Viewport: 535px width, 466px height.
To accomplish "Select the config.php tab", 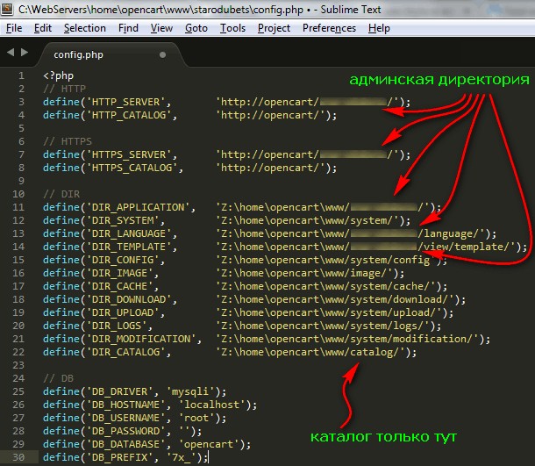I will click(x=78, y=54).
